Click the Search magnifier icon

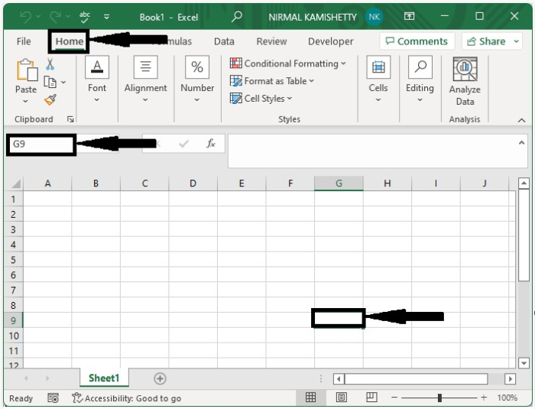point(236,16)
